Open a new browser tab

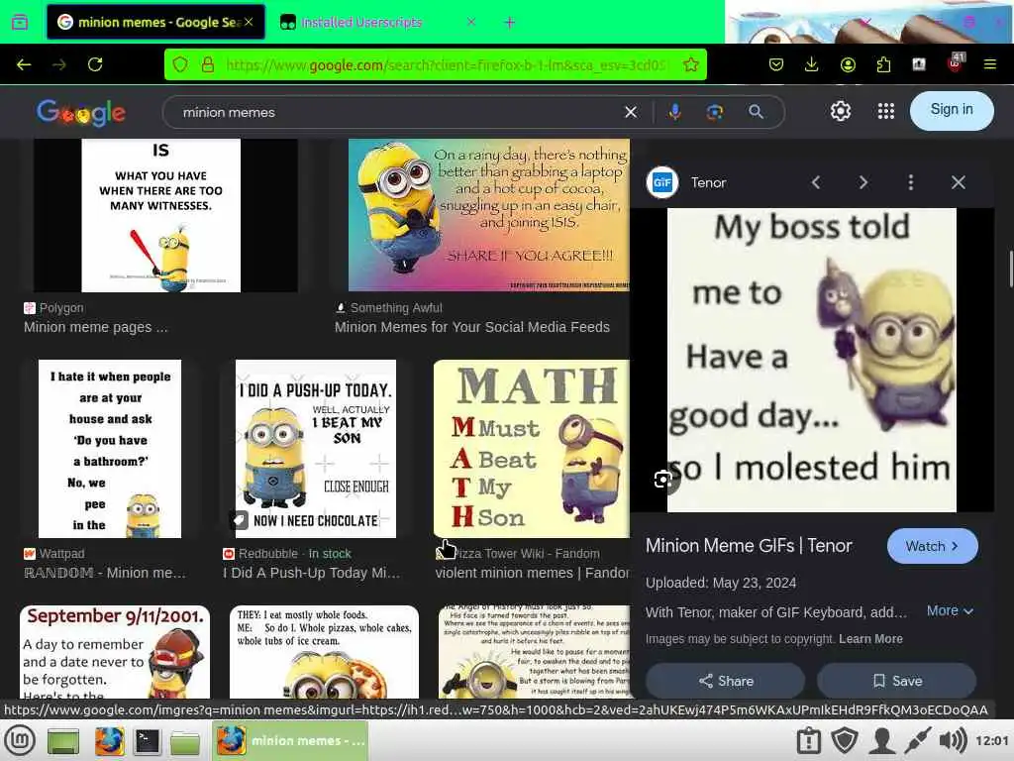tap(510, 23)
